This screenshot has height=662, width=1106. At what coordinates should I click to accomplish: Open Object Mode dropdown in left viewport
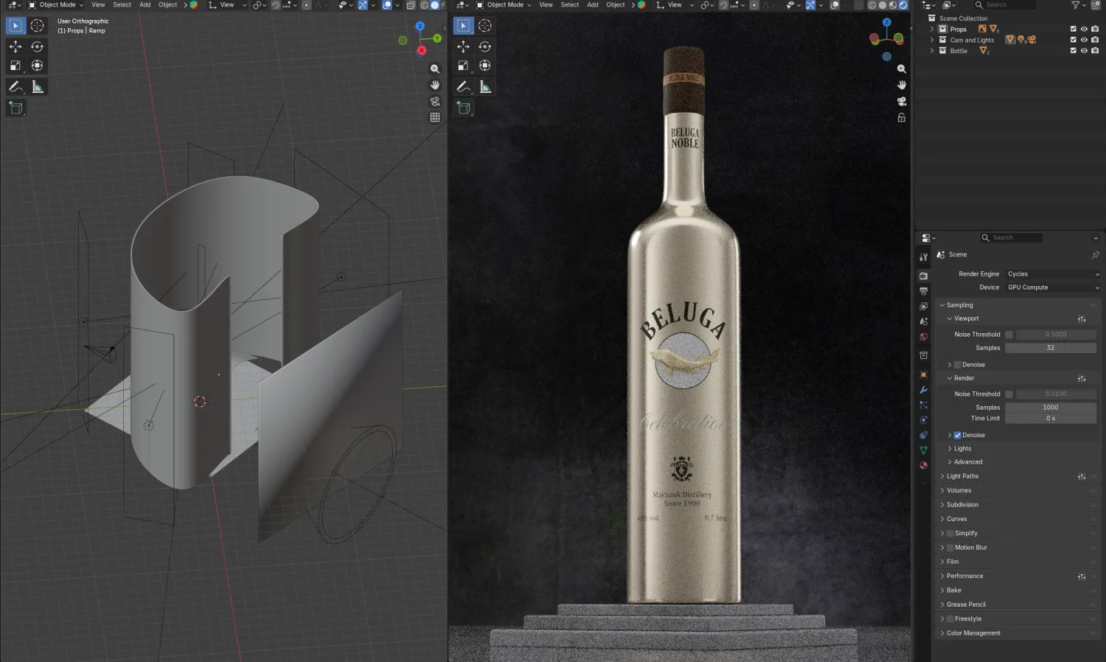pyautogui.click(x=56, y=5)
